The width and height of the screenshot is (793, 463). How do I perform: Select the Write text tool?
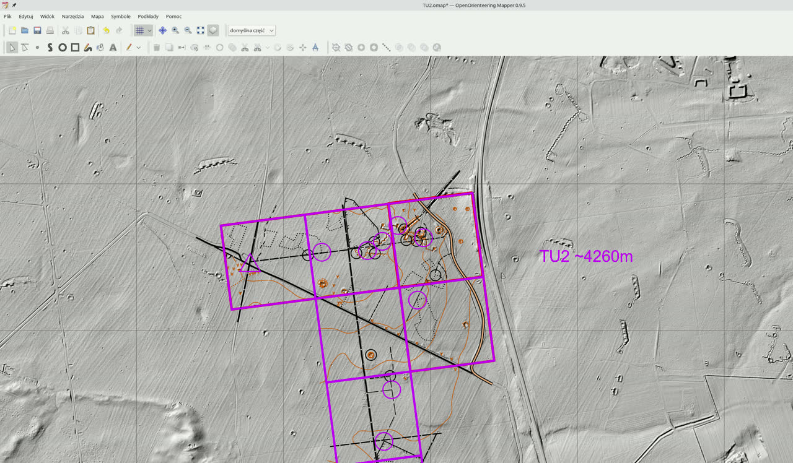point(113,47)
